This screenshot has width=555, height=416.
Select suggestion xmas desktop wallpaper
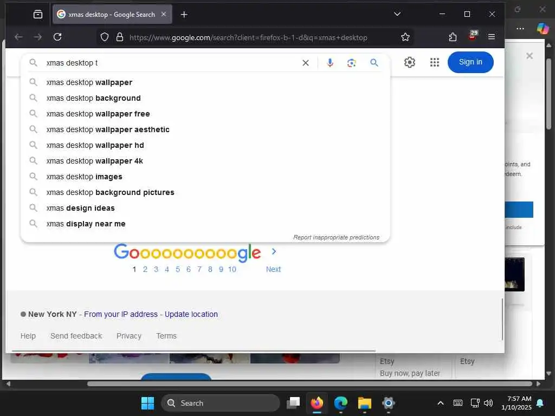coord(205,82)
